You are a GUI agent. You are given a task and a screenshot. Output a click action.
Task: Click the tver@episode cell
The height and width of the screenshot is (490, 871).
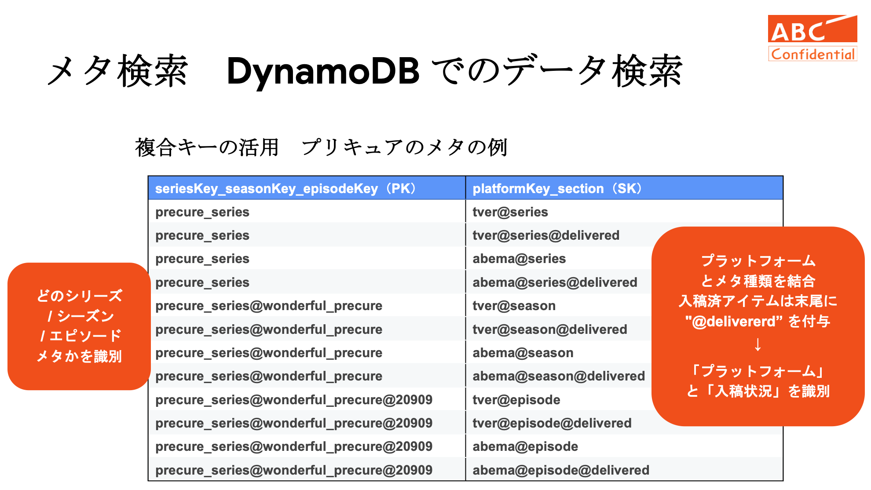tap(516, 400)
